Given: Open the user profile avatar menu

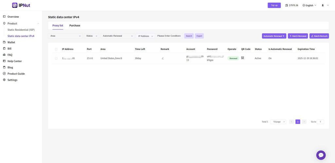Looking at the screenshot, I should pos(323,6).
